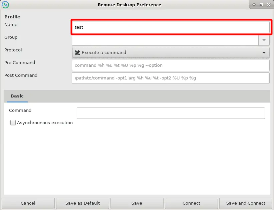274x210 pixels.
Task: Switch to the Basic tab
Action: (x=17, y=96)
